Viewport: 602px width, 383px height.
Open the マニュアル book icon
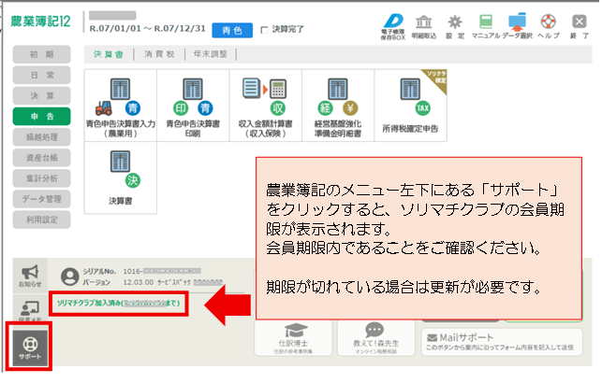[x=486, y=27]
